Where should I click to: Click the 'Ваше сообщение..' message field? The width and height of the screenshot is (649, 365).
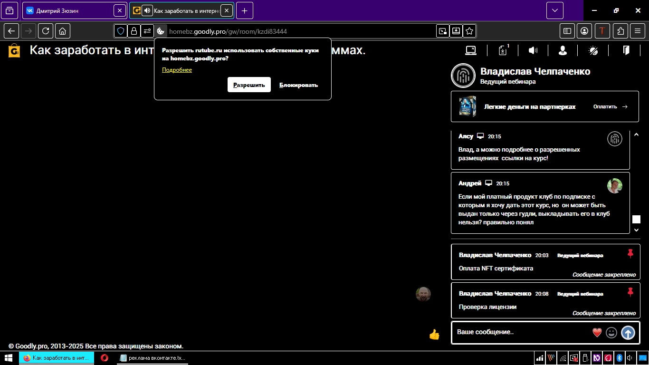520,332
